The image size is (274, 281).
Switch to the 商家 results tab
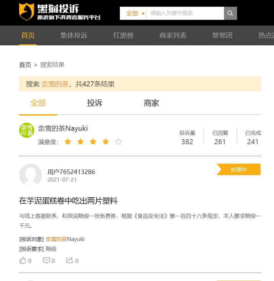coord(151,103)
